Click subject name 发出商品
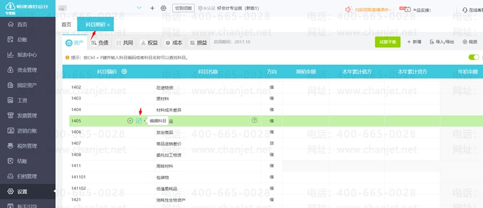Image resolution: width=483 pixels, height=208 pixels. tap(165, 133)
